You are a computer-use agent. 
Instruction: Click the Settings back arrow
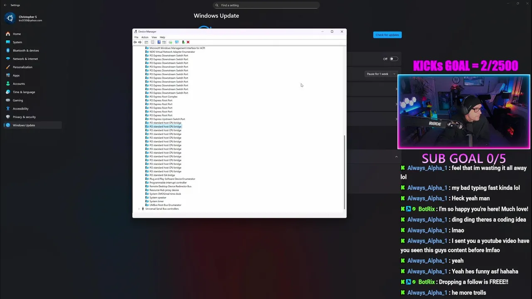click(5, 5)
